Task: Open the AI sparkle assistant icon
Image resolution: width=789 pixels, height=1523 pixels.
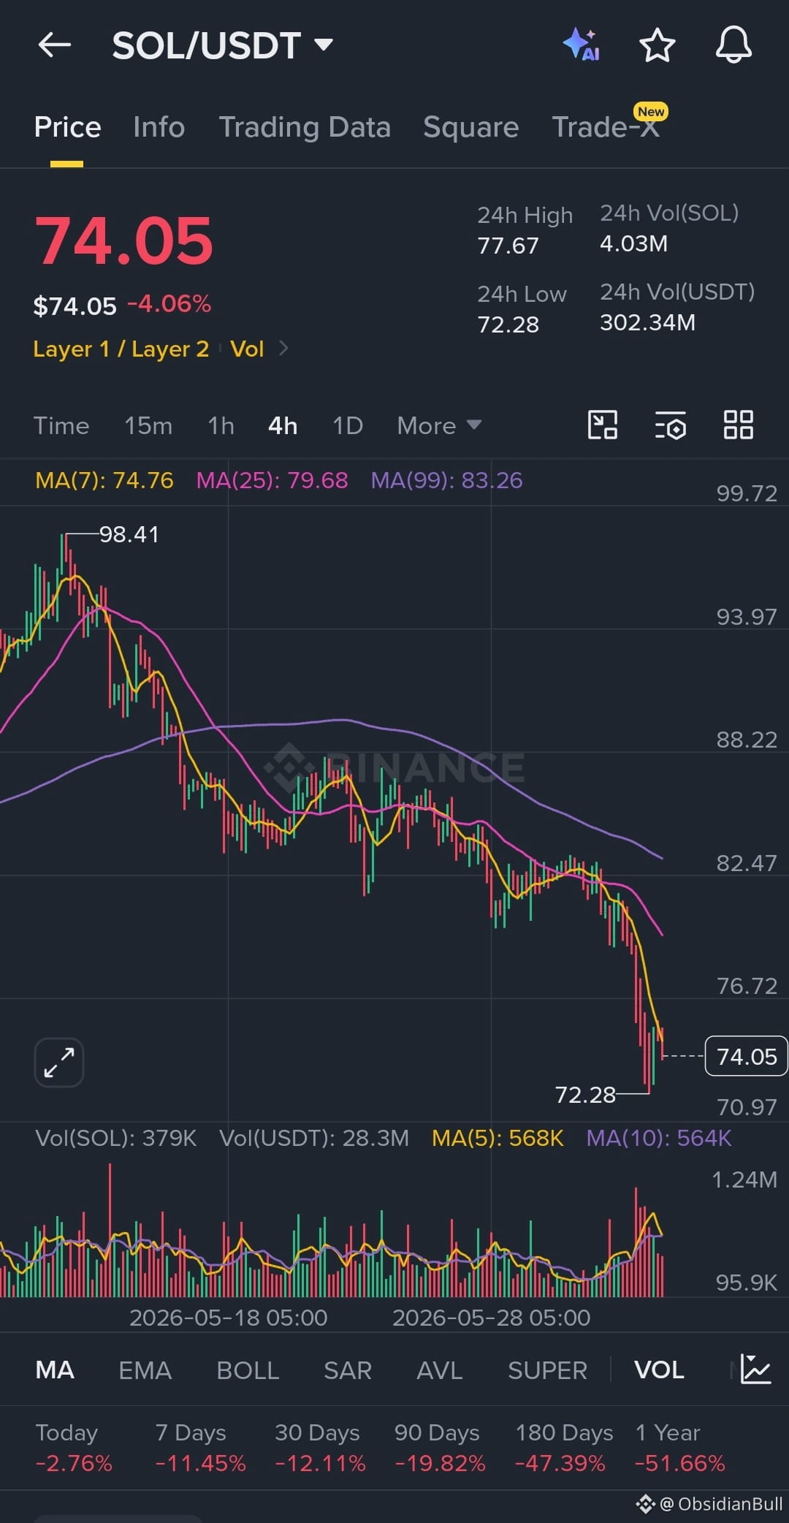Action: pos(582,45)
